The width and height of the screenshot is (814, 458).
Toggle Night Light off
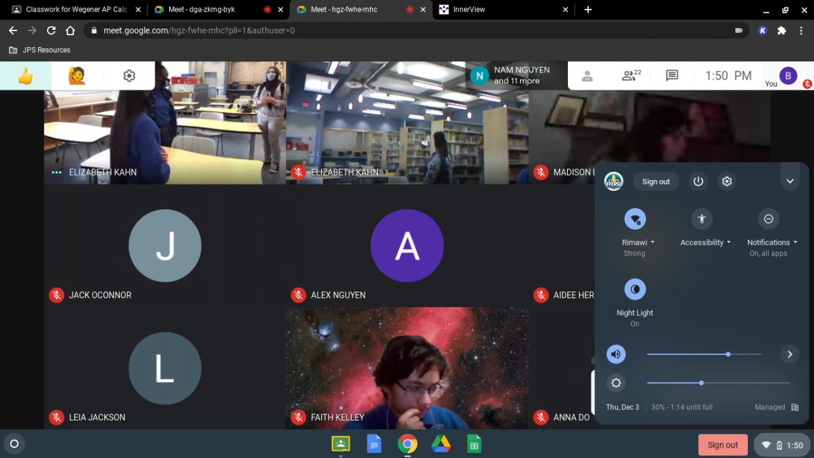click(635, 289)
